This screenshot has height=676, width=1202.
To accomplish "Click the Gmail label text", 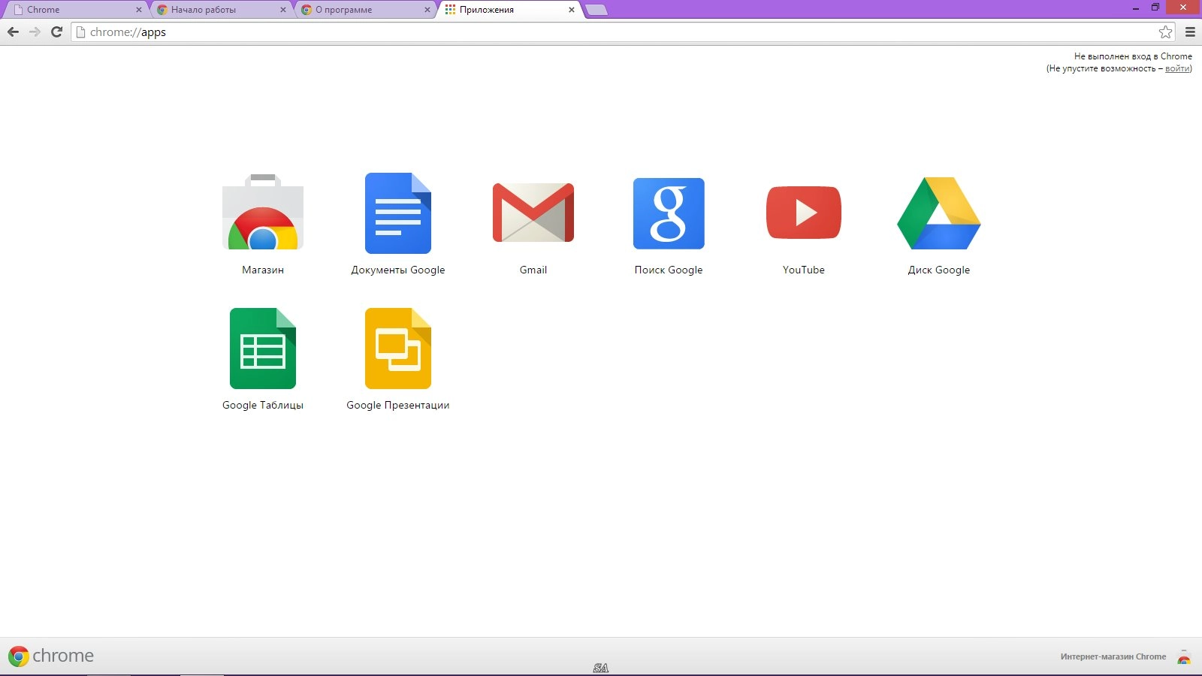I will pyautogui.click(x=533, y=270).
